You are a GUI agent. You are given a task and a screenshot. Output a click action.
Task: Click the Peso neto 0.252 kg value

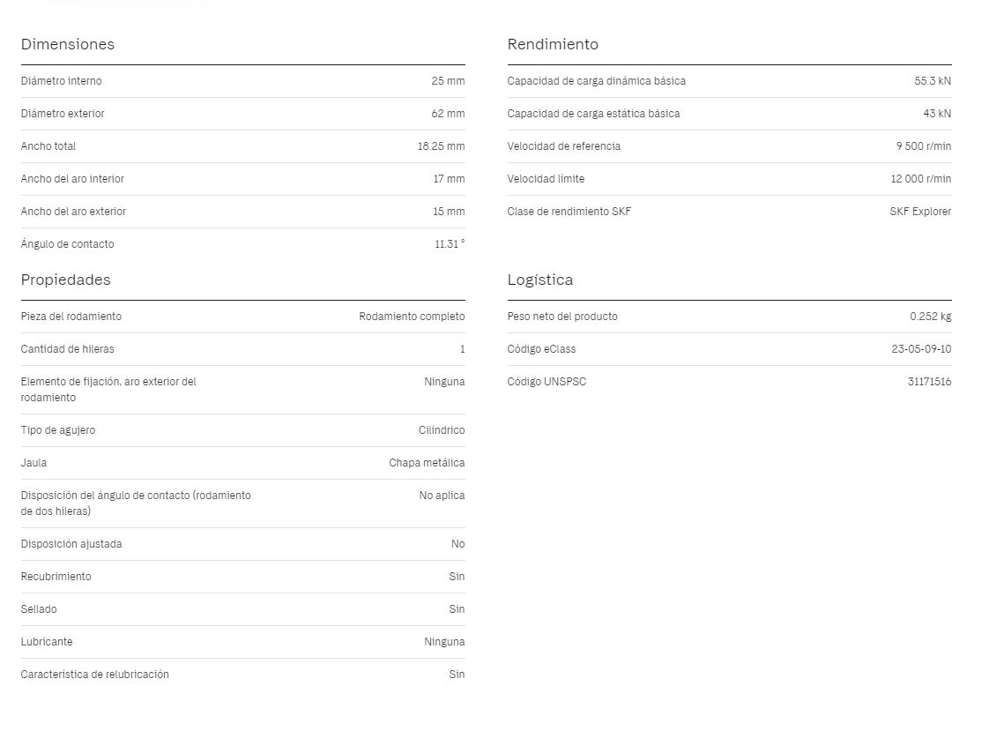pyautogui.click(x=930, y=317)
